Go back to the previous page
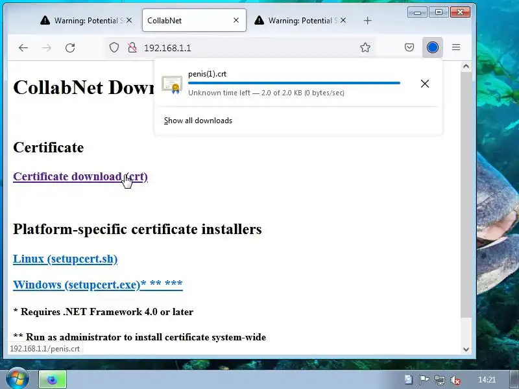 click(23, 48)
